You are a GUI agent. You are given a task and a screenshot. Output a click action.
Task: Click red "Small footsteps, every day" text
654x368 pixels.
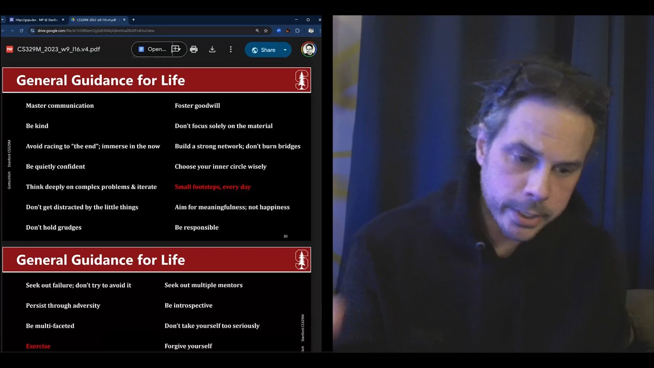(213, 187)
